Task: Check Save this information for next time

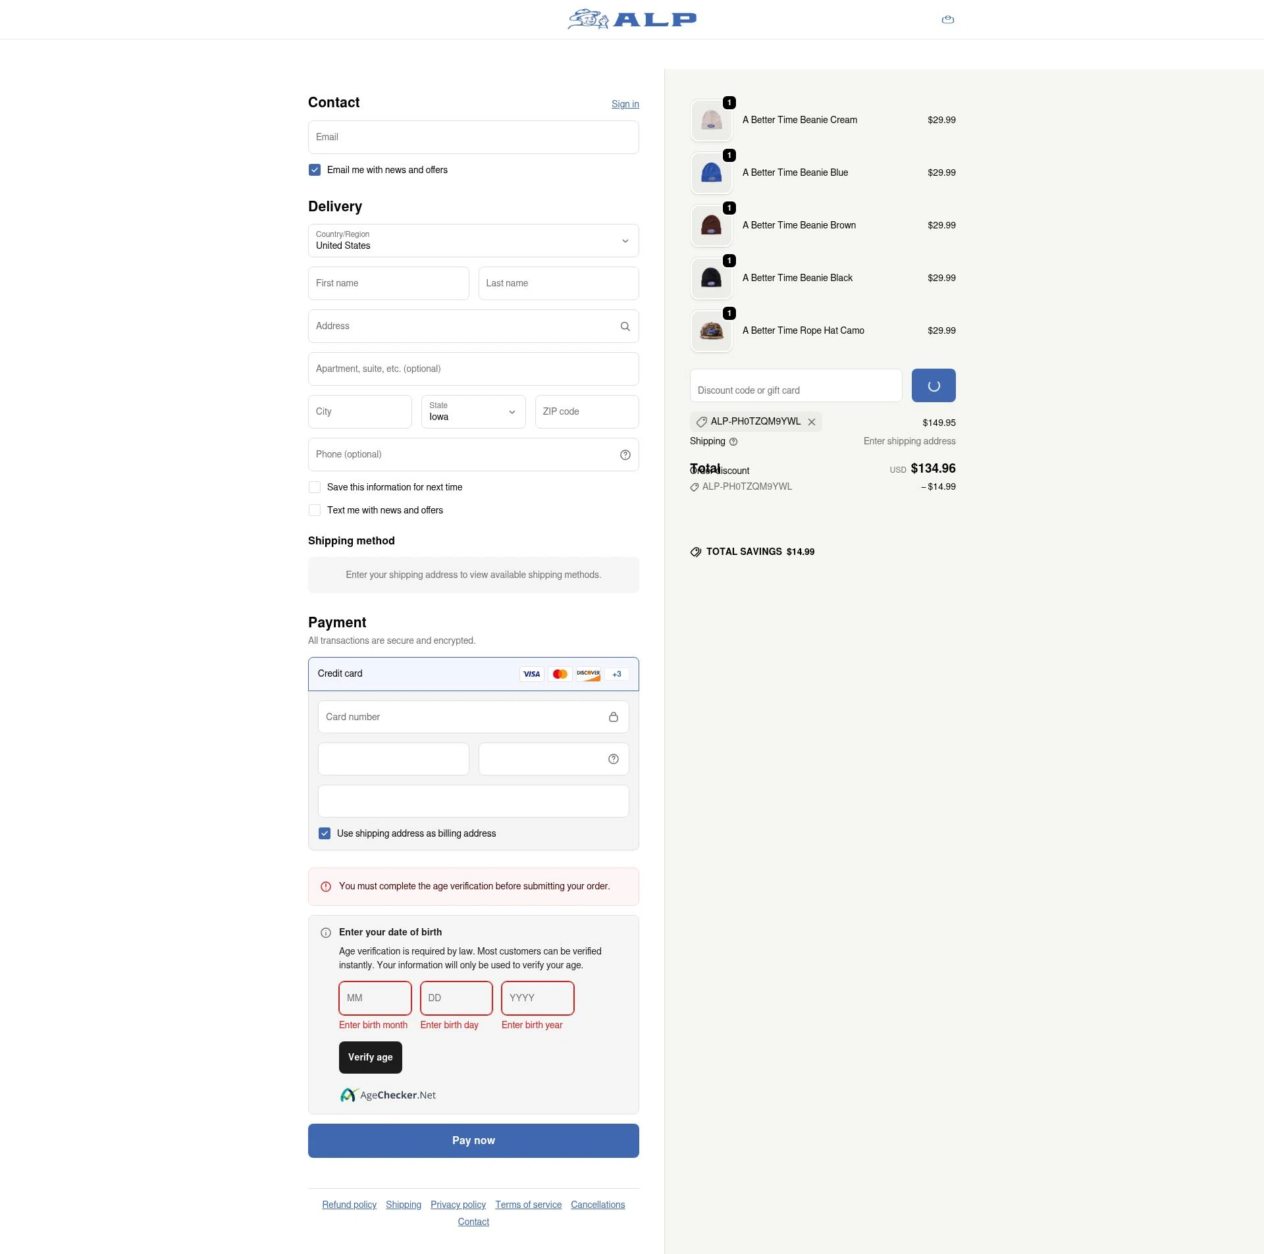Action: coord(315,487)
